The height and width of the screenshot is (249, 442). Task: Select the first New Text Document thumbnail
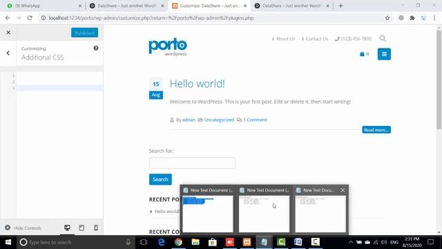point(208,214)
